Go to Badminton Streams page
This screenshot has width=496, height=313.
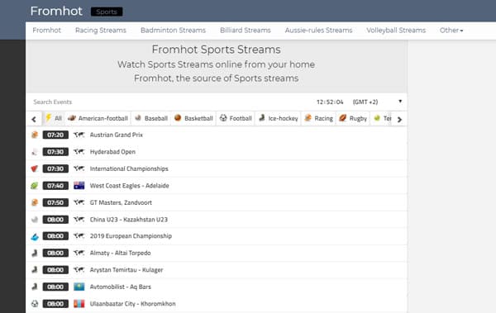[x=173, y=31]
